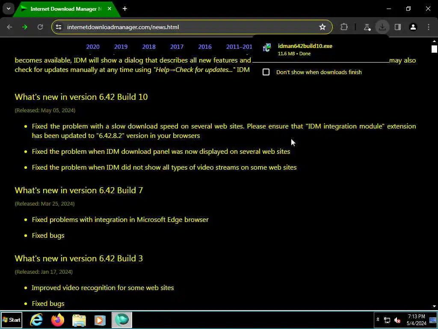The width and height of the screenshot is (438, 329).
Task: Open the 2018 news link
Action: [149, 47]
